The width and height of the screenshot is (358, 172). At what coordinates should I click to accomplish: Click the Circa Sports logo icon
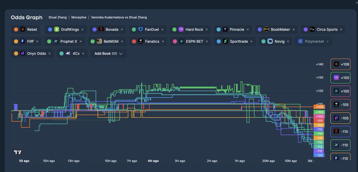[x=312, y=29]
